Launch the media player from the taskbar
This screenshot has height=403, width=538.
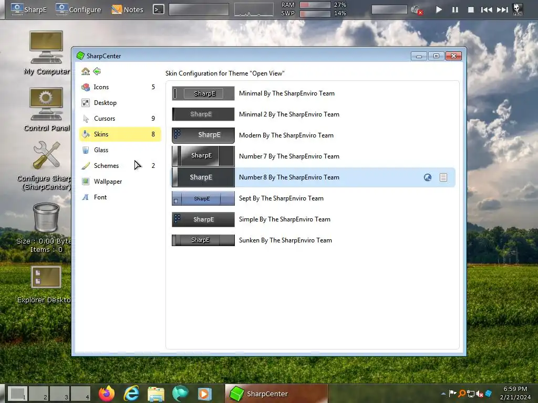pos(204,394)
